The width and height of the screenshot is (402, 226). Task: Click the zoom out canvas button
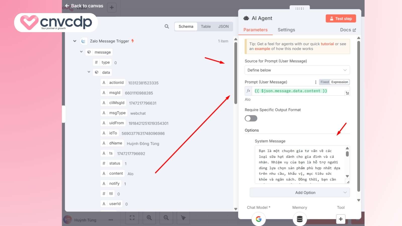pos(166,218)
